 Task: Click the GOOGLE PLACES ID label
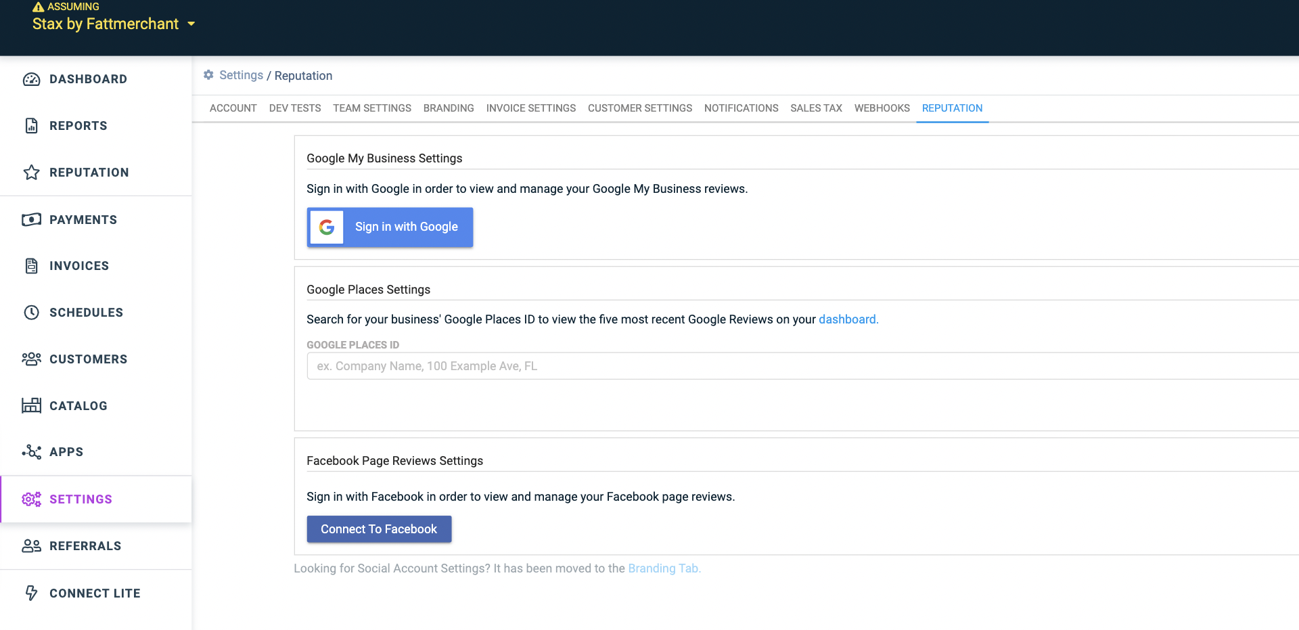(x=352, y=345)
